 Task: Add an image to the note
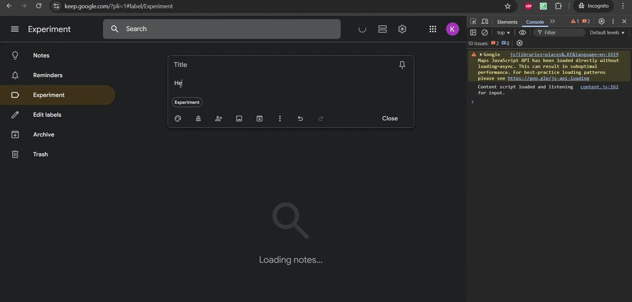pos(239,119)
